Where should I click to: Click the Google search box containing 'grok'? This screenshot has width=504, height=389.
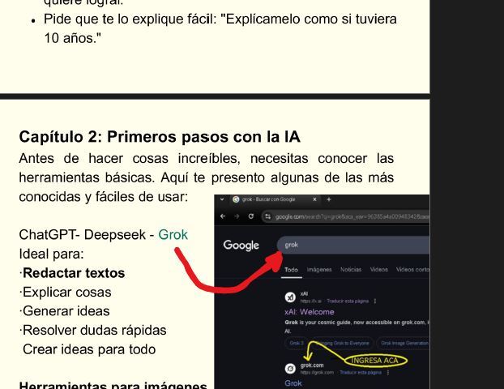353,245
